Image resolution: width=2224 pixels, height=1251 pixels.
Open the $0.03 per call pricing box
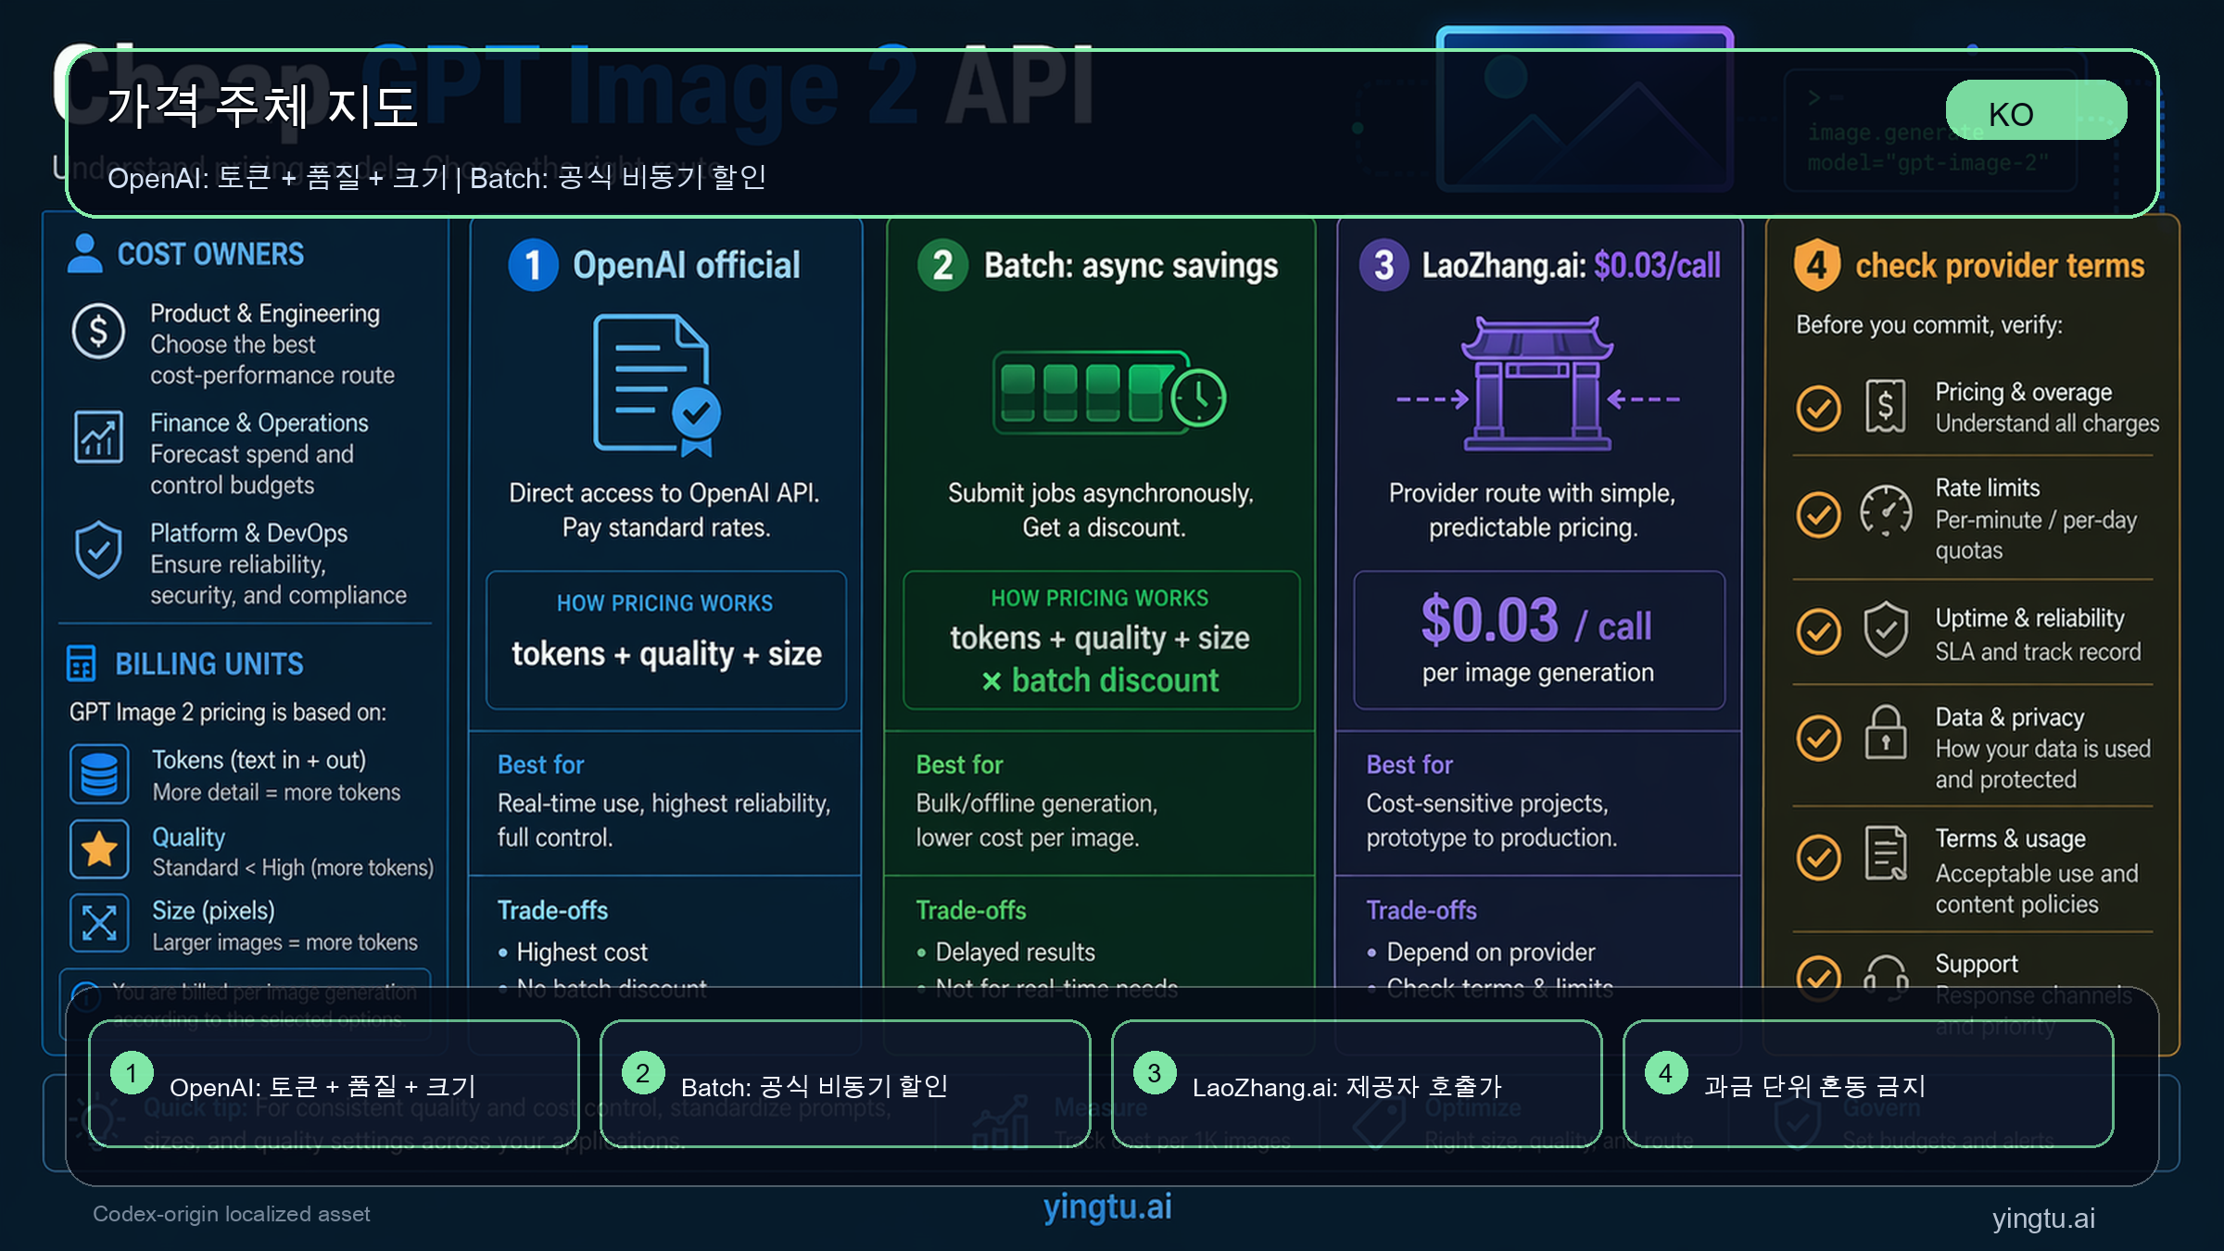[1537, 639]
